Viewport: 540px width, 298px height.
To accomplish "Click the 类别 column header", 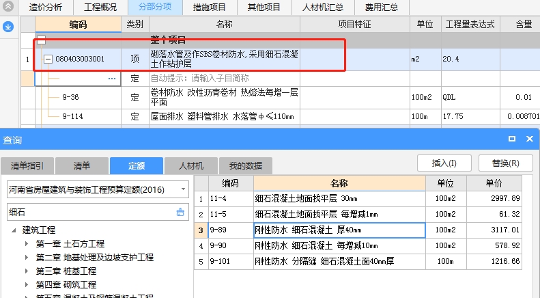I will click(x=135, y=25).
